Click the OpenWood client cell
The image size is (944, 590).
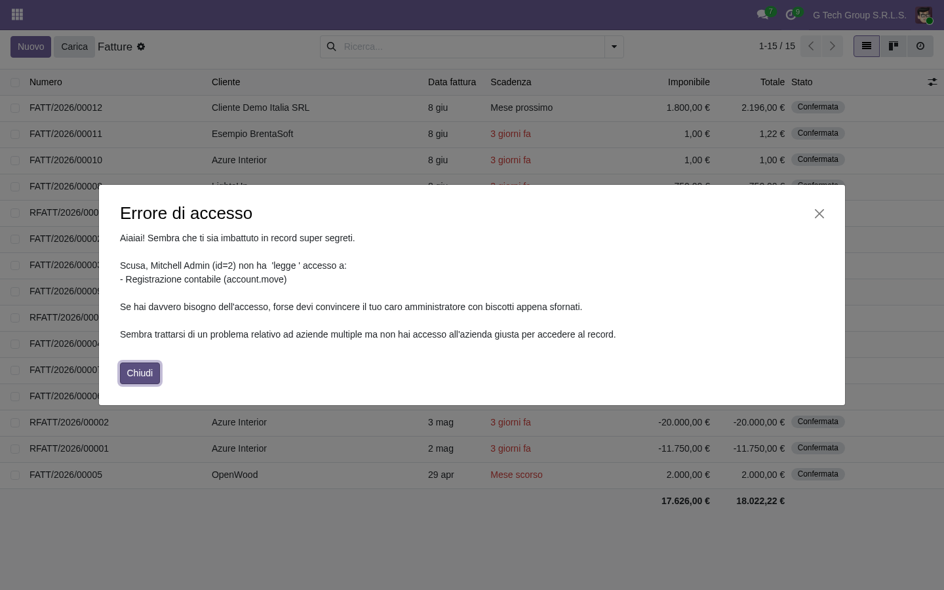(235, 475)
